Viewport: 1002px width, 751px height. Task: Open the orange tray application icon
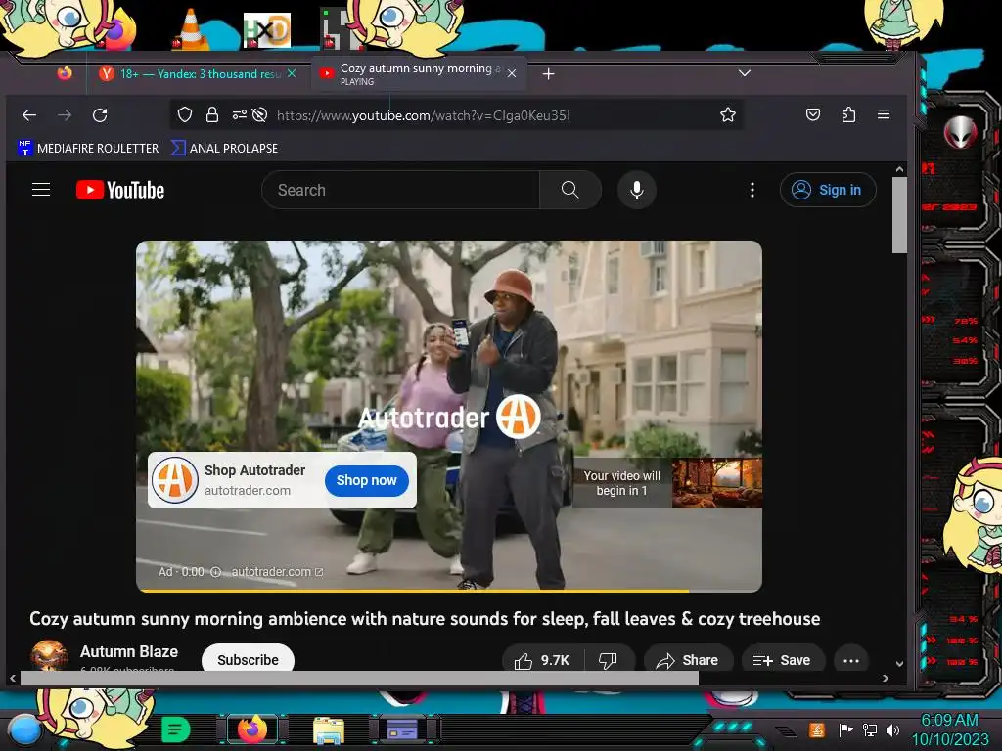(x=817, y=729)
